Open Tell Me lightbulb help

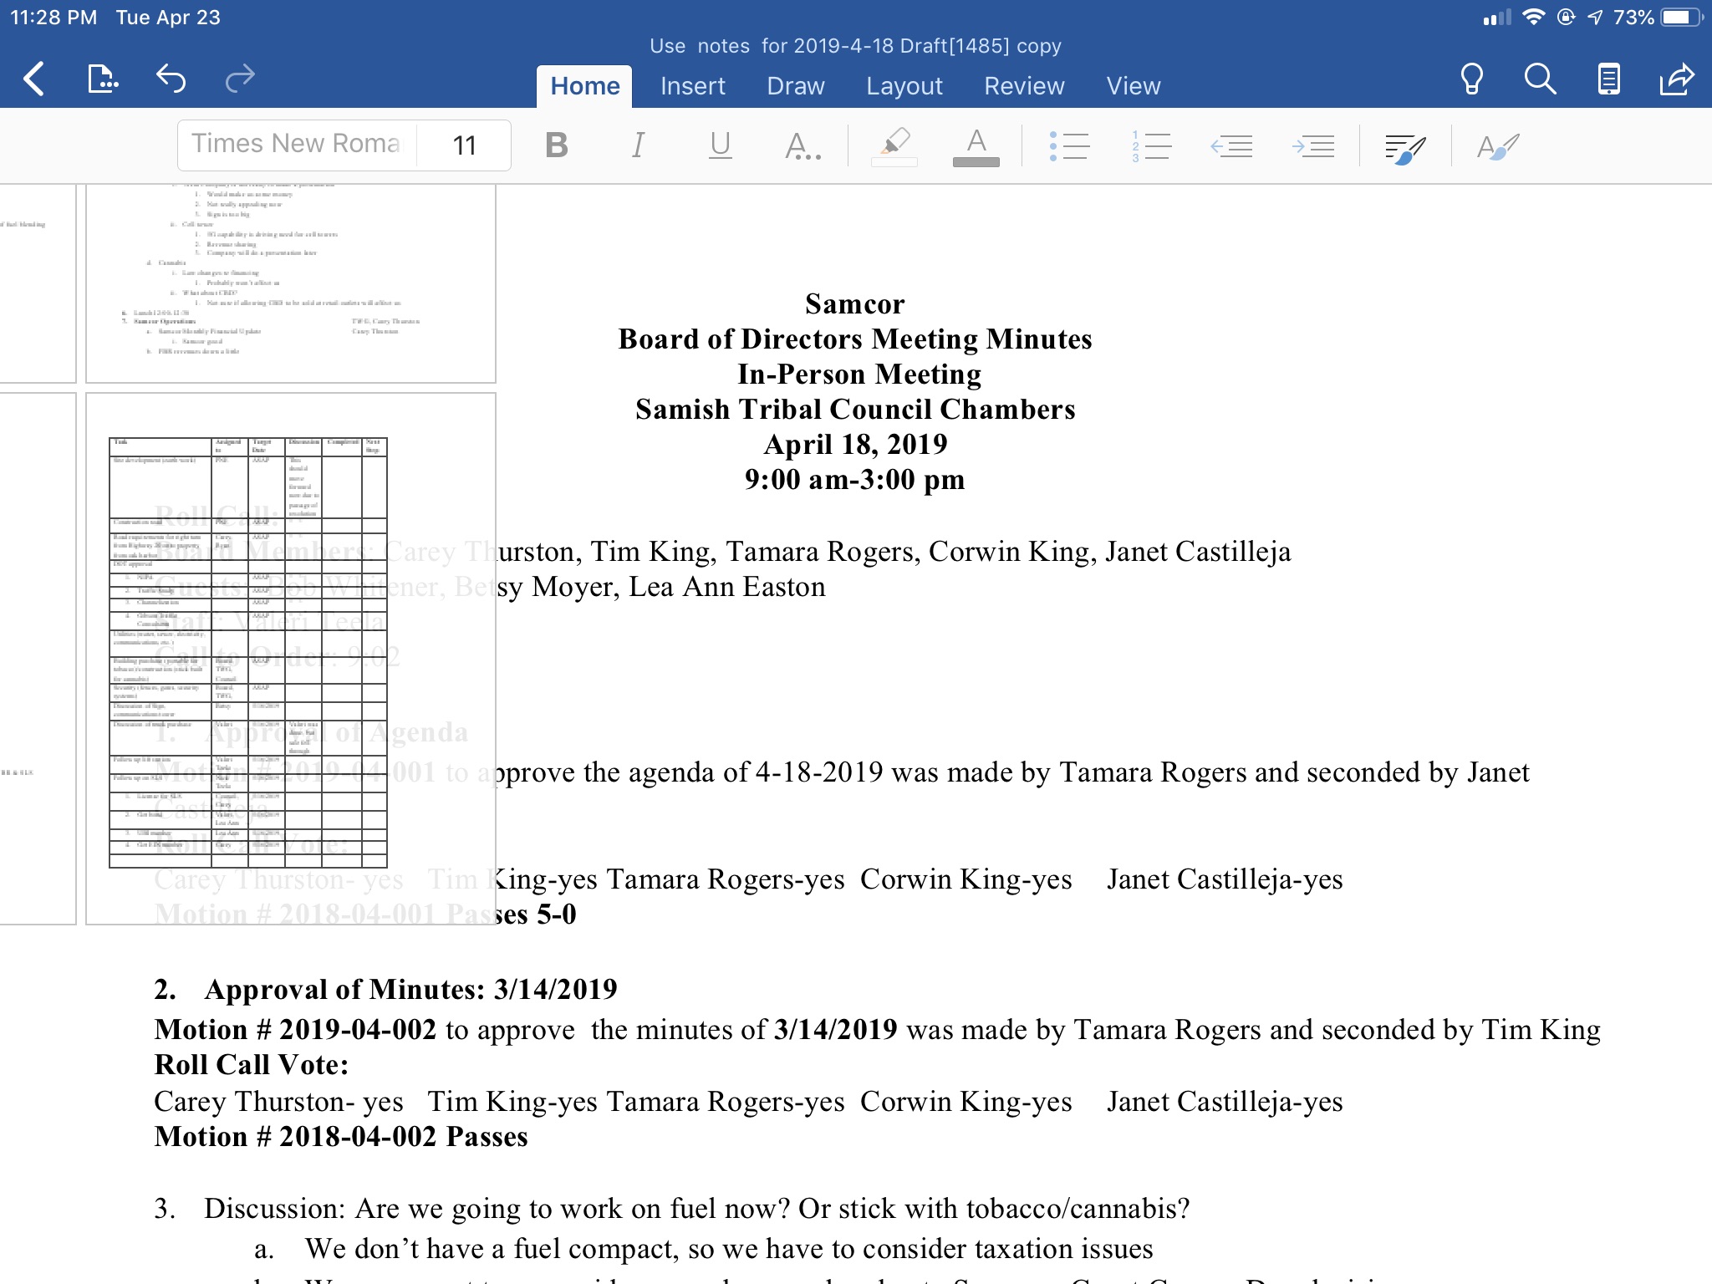point(1471,79)
